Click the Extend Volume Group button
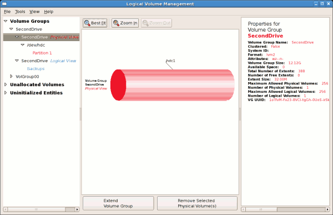 pos(118,203)
